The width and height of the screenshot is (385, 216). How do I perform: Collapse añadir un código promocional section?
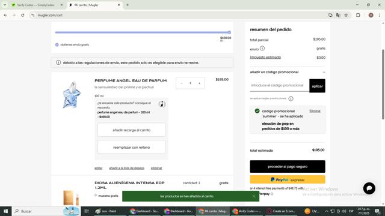[324, 72]
